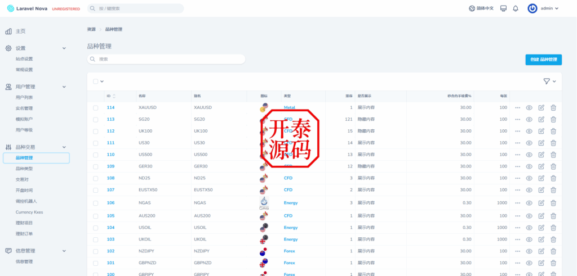Viewport: 577px width, 276px height.
Task: Open 品种类型 in the sidebar
Action: pos(24,169)
